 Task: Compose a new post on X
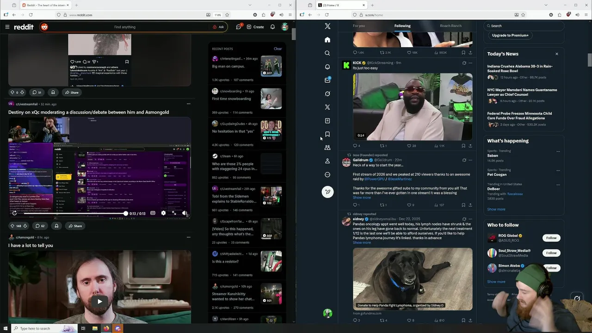(327, 191)
